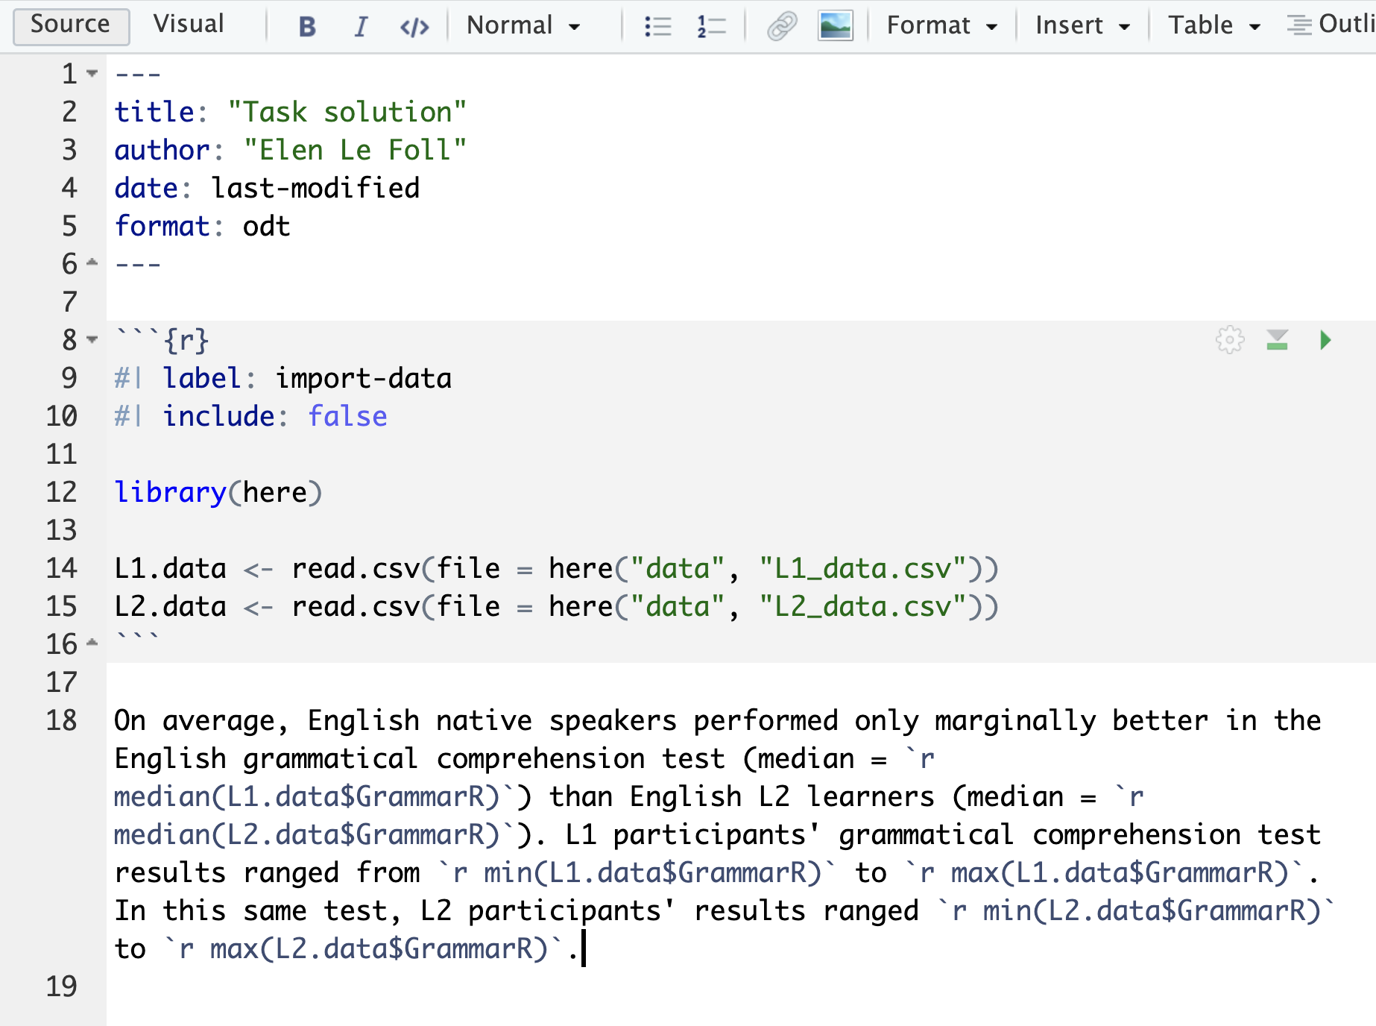Click line number 12 in the gutter
The height and width of the screenshot is (1026, 1376).
click(x=61, y=492)
